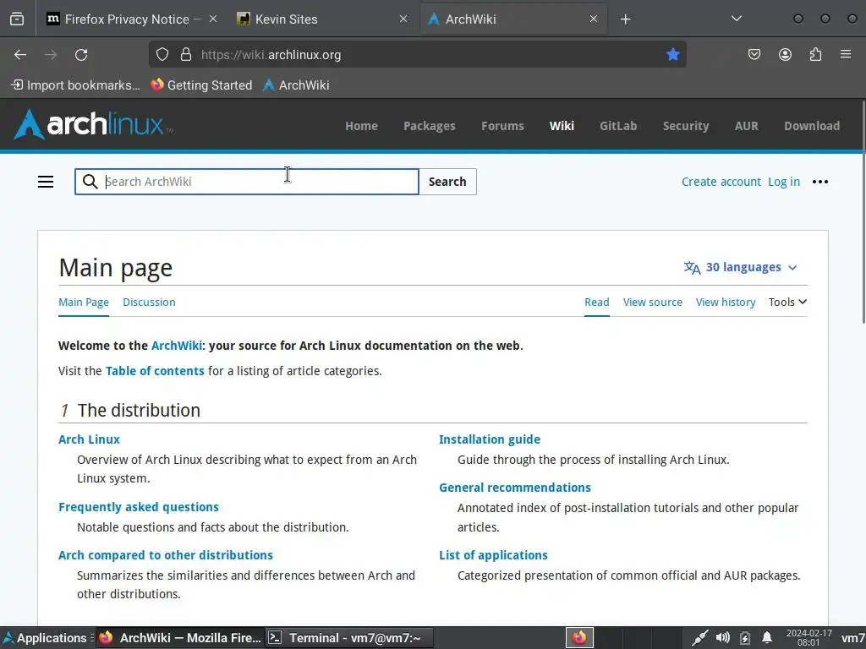Screen dimensions: 866x649
Task: Open Wiki in Arch navigation
Action: click(x=562, y=126)
